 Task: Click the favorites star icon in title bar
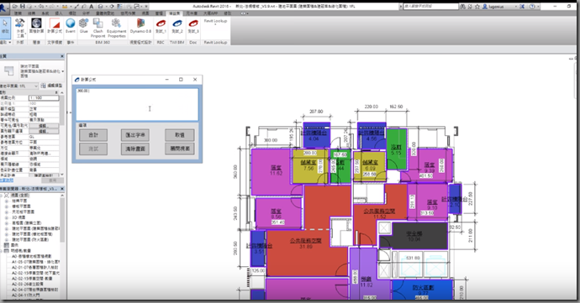tap(477, 6)
